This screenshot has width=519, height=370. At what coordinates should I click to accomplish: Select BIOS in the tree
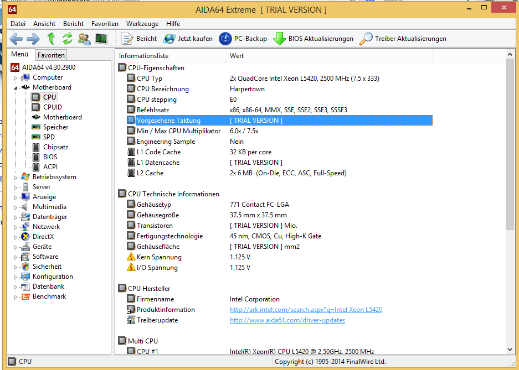point(50,157)
